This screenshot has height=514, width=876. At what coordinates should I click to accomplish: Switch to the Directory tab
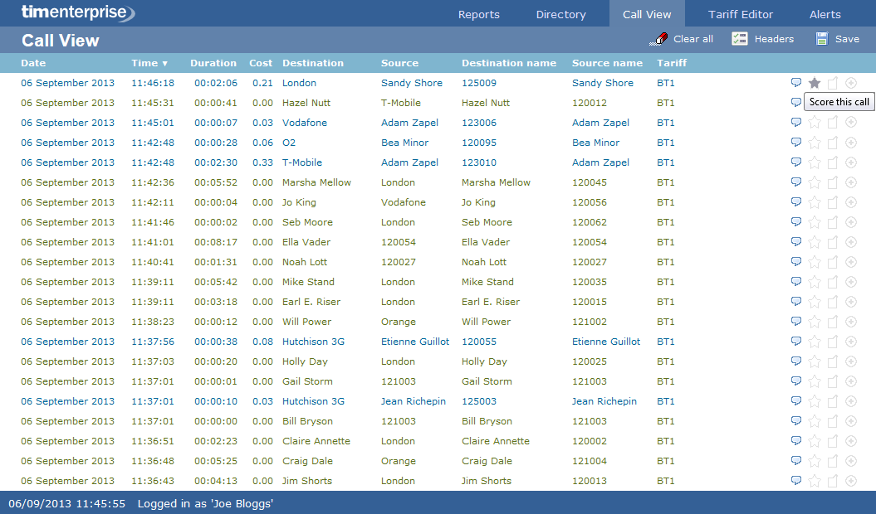tap(561, 15)
